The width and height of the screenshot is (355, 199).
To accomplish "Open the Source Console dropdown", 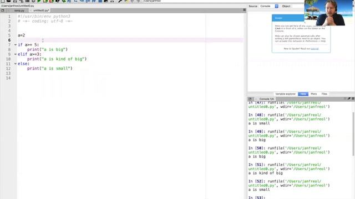I will [269, 6].
